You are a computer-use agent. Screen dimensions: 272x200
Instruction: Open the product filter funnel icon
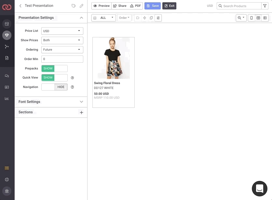(x=265, y=6)
